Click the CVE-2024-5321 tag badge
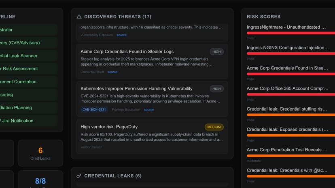 pyautogui.click(x=94, y=110)
